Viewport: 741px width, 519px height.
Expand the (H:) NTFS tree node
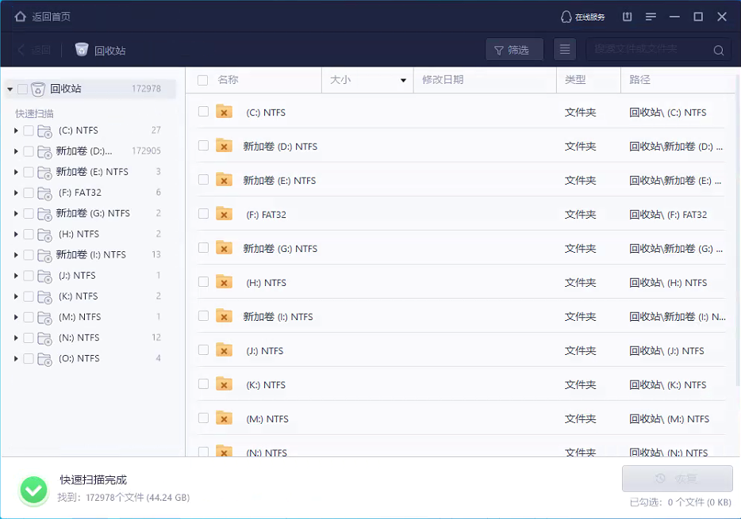(16, 234)
